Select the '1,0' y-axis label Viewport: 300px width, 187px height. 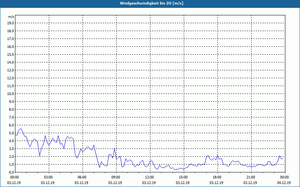click(12, 164)
